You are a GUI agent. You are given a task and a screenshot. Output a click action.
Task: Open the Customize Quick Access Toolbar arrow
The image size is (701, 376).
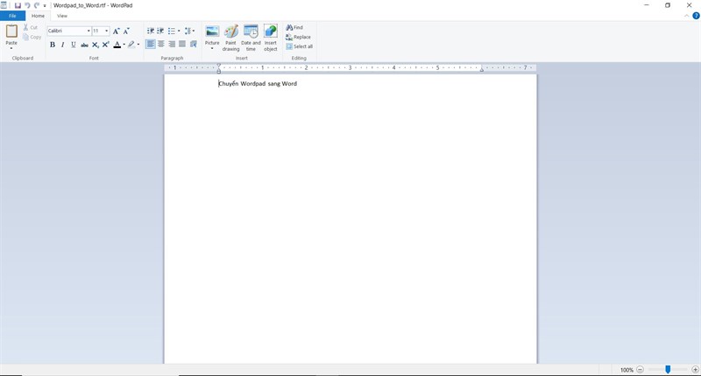pyautogui.click(x=45, y=6)
